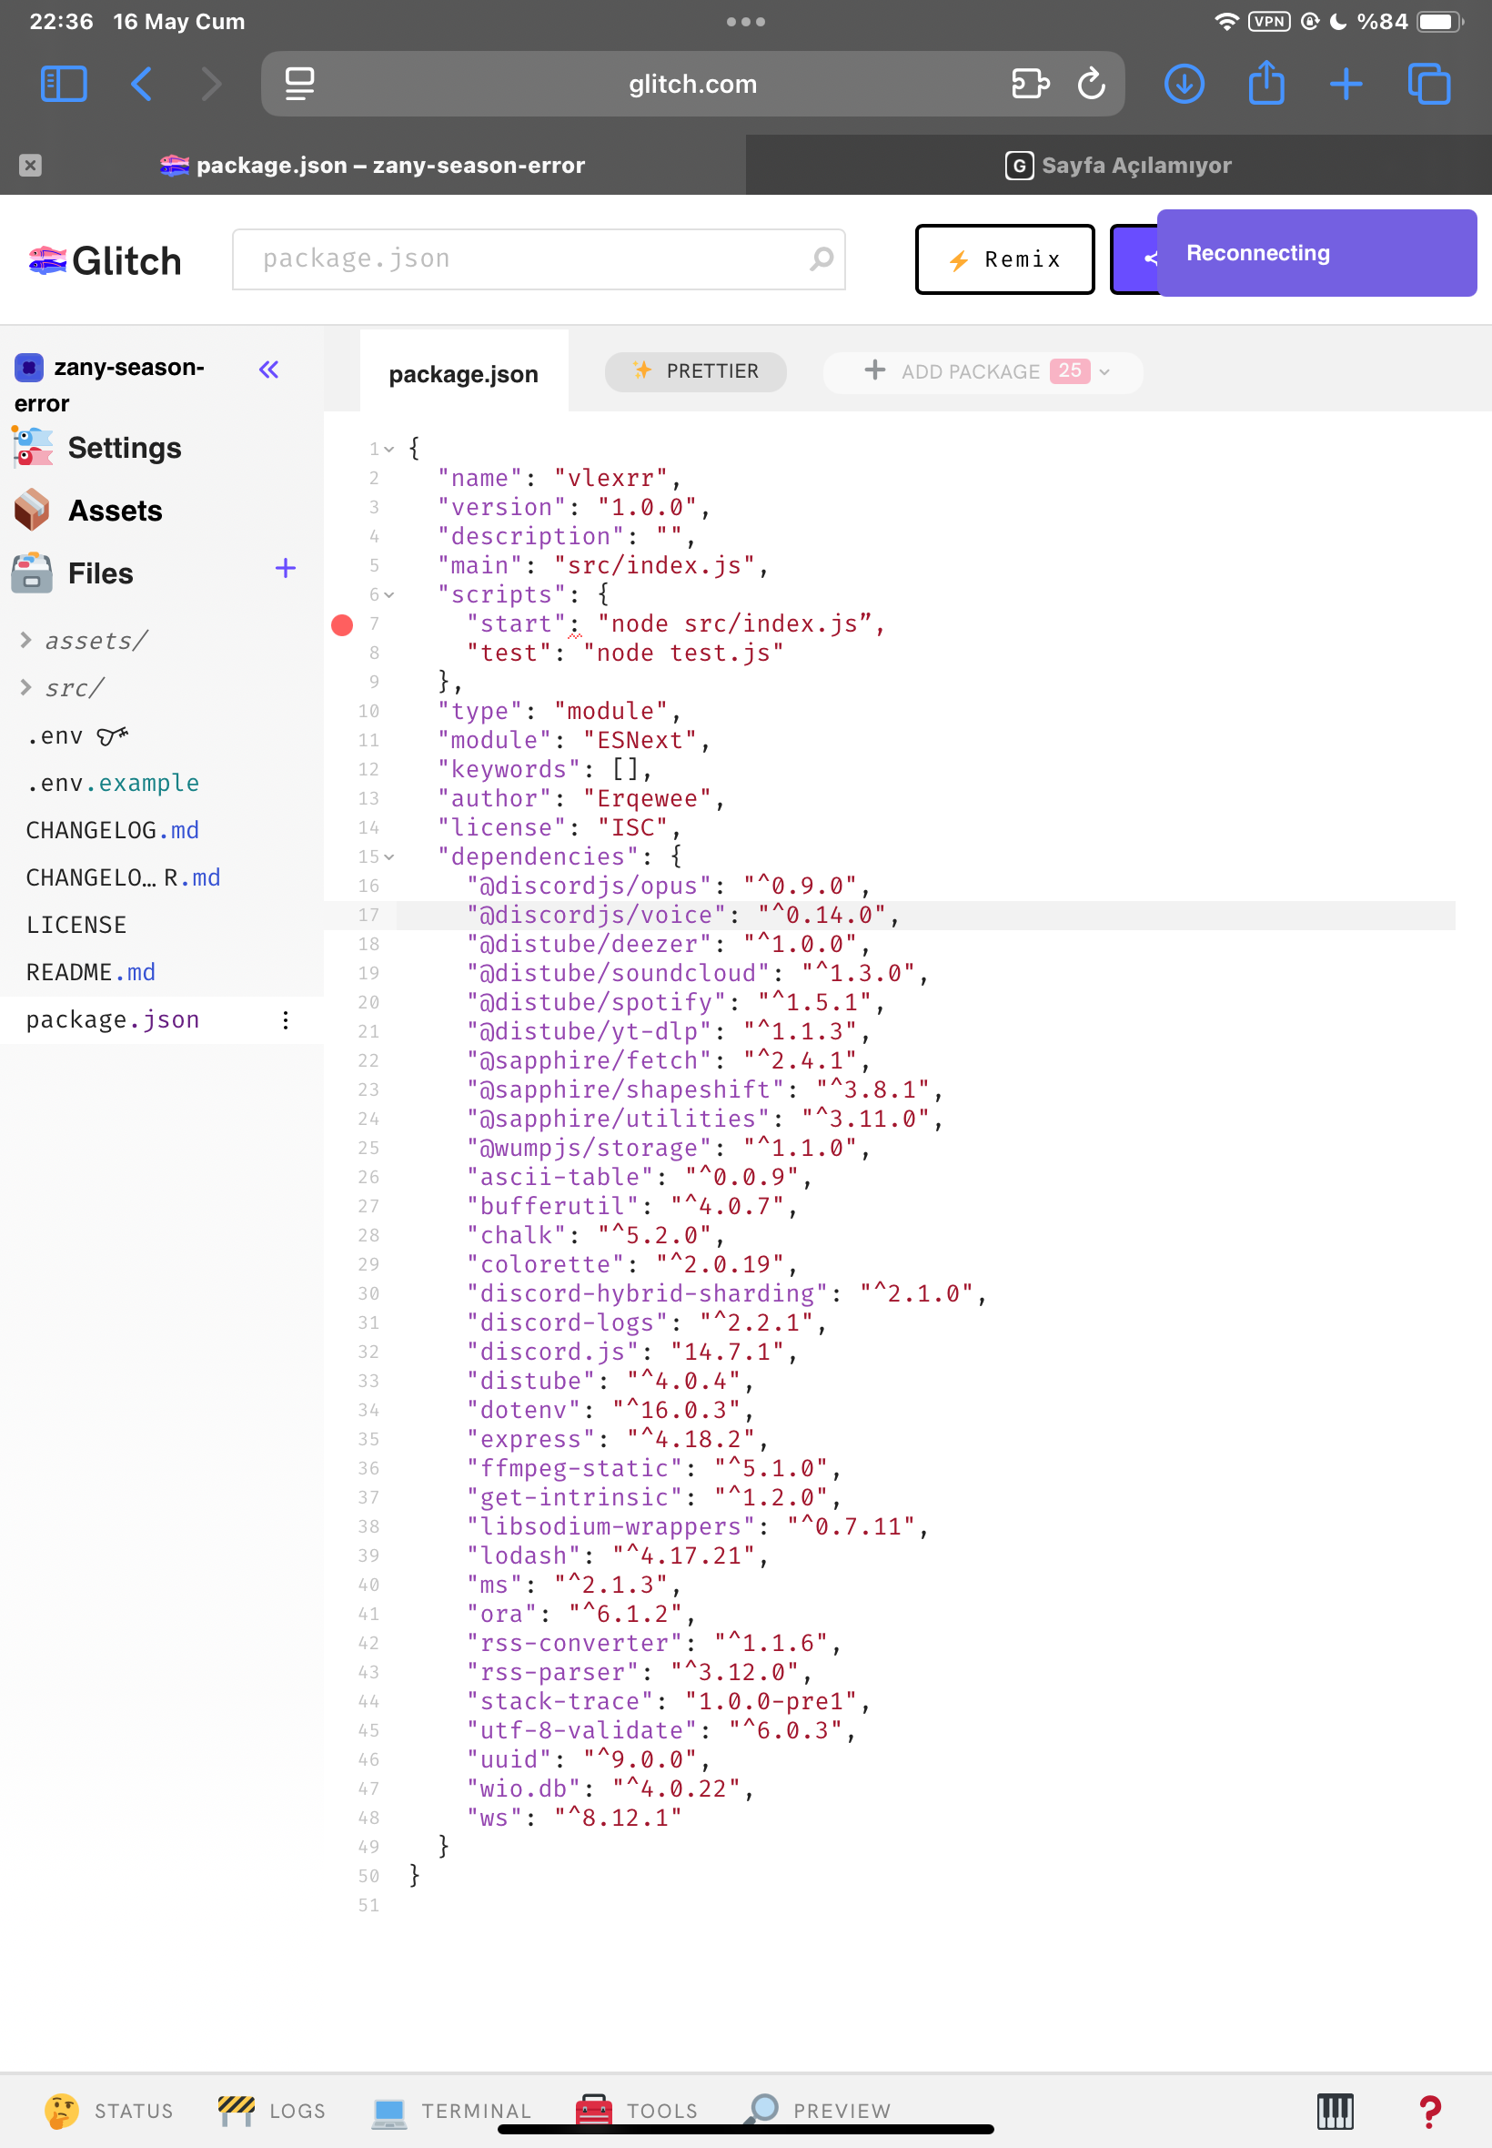The width and height of the screenshot is (1492, 2148).
Task: Open the Safari share sheet icon
Action: click(x=1265, y=81)
